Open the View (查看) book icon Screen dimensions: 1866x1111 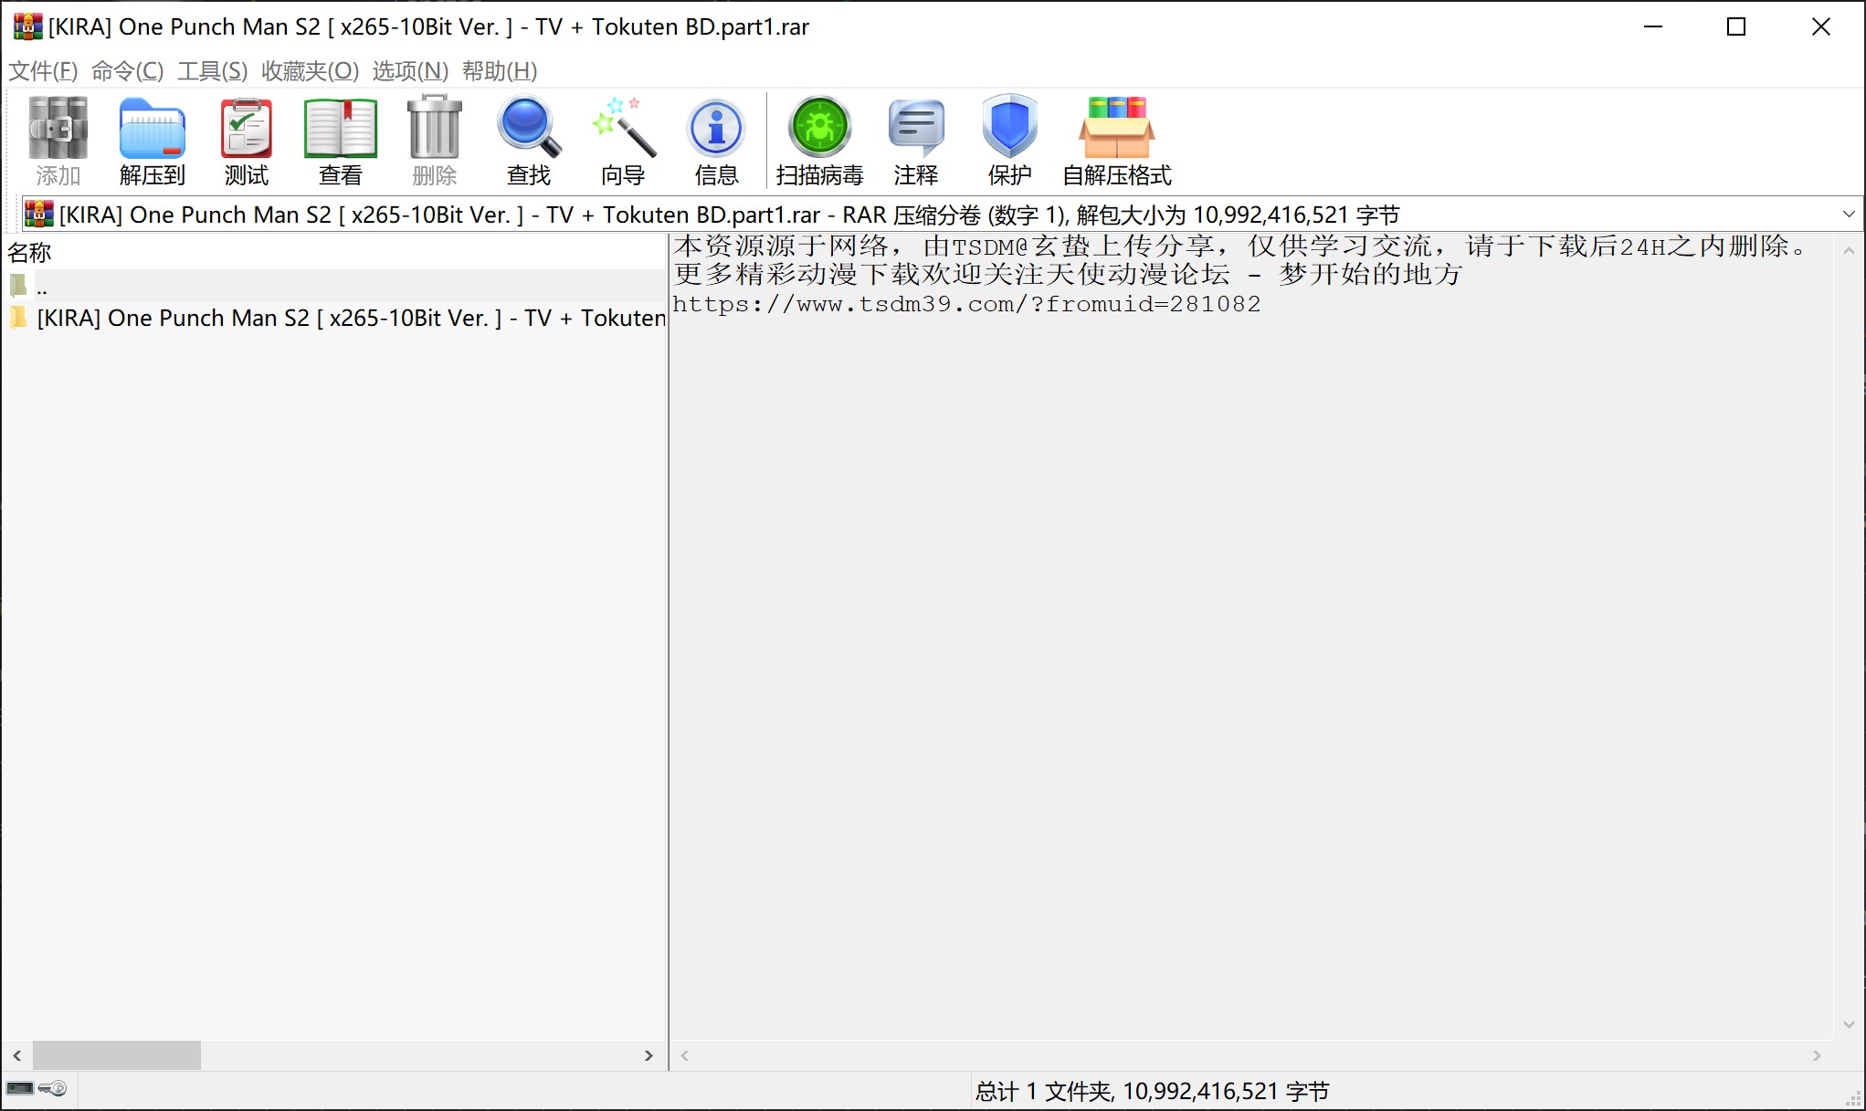coord(340,139)
